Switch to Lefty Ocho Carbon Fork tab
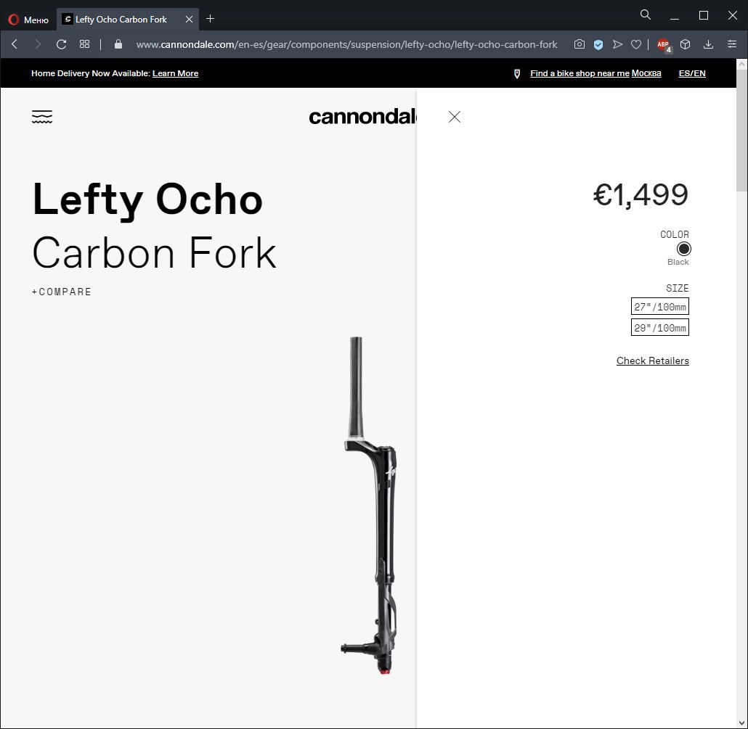748x729 pixels. (x=121, y=20)
